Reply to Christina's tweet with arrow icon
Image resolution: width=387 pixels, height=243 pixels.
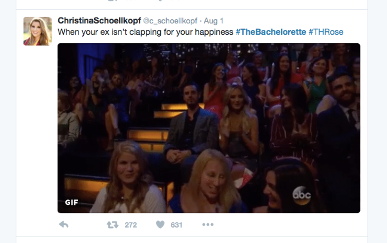[x=64, y=224]
